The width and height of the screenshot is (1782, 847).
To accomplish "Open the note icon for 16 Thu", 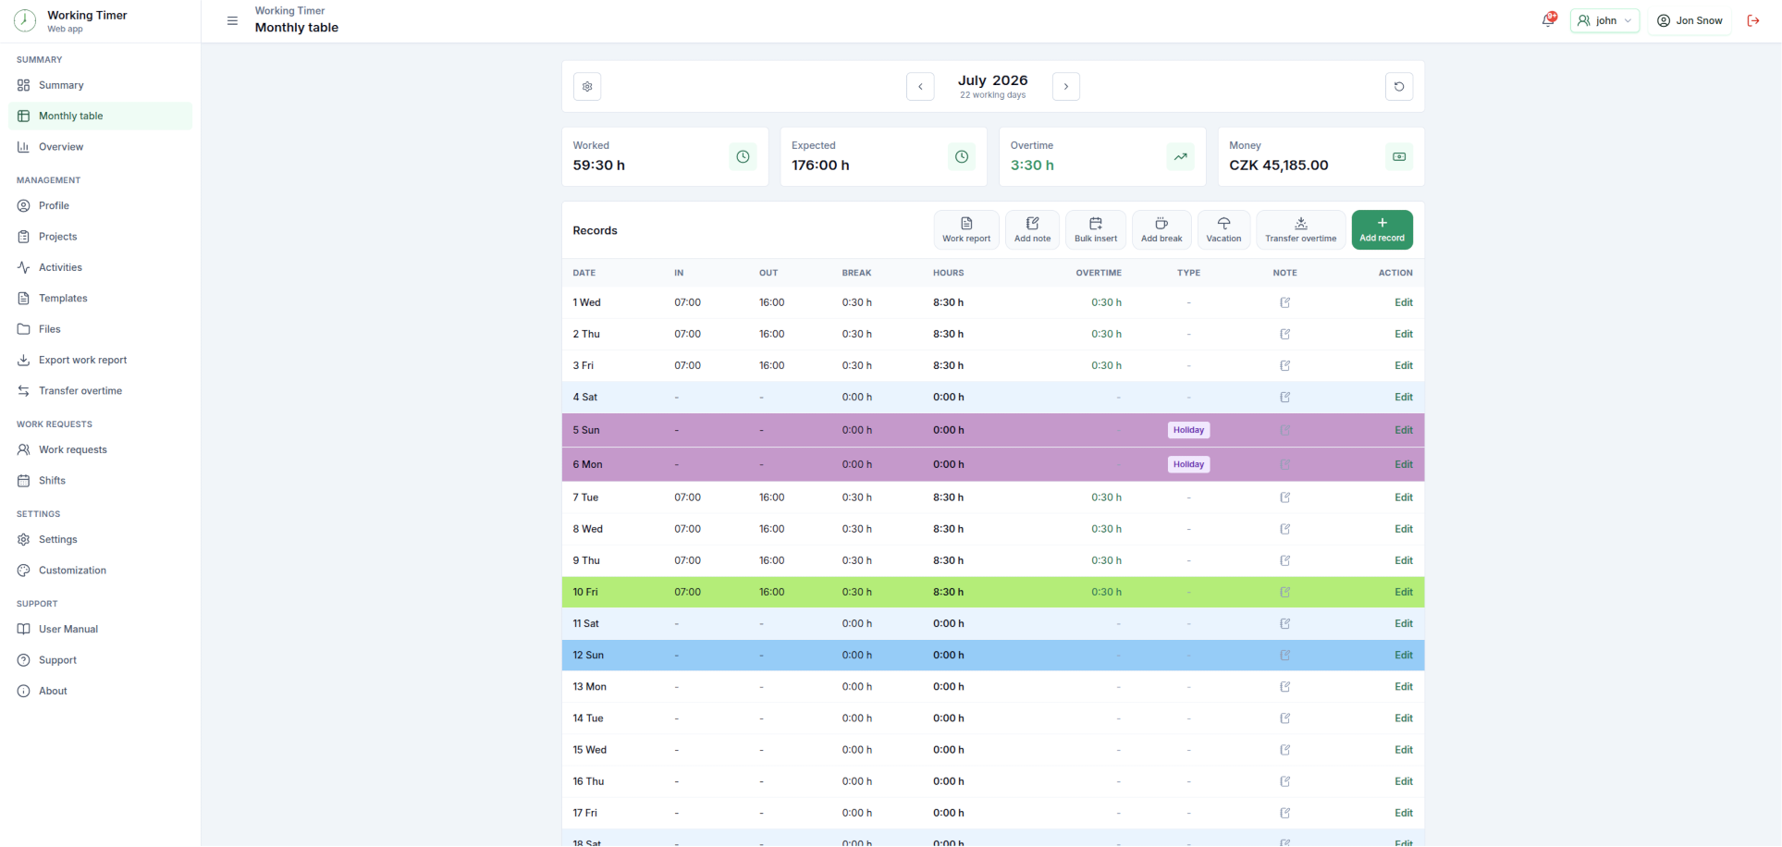I will pos(1284,781).
